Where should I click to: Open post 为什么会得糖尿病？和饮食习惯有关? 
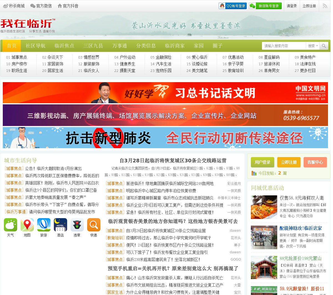tap(173, 292)
